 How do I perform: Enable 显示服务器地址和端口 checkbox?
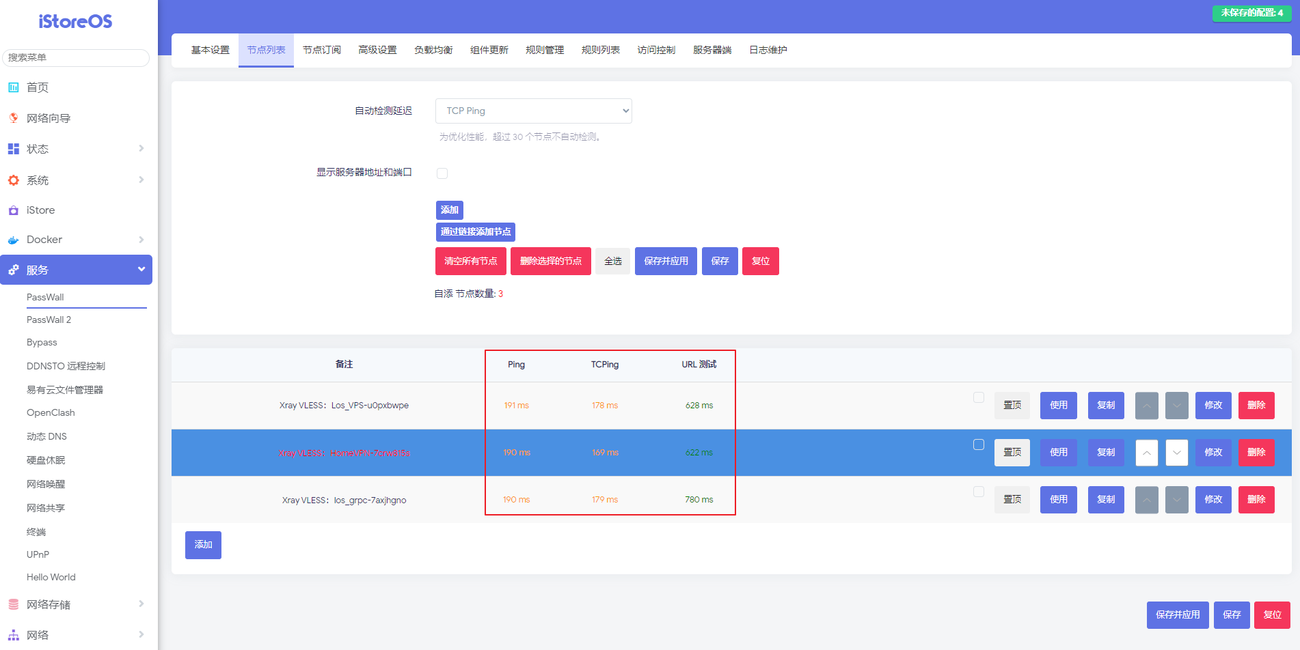point(442,173)
